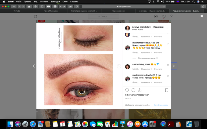Click the 'Добавьте комментарий' input field
Viewport: 207px width, 129px height.
coord(138,105)
